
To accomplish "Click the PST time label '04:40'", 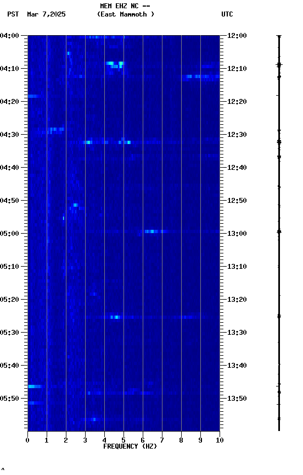I will coord(9,168).
